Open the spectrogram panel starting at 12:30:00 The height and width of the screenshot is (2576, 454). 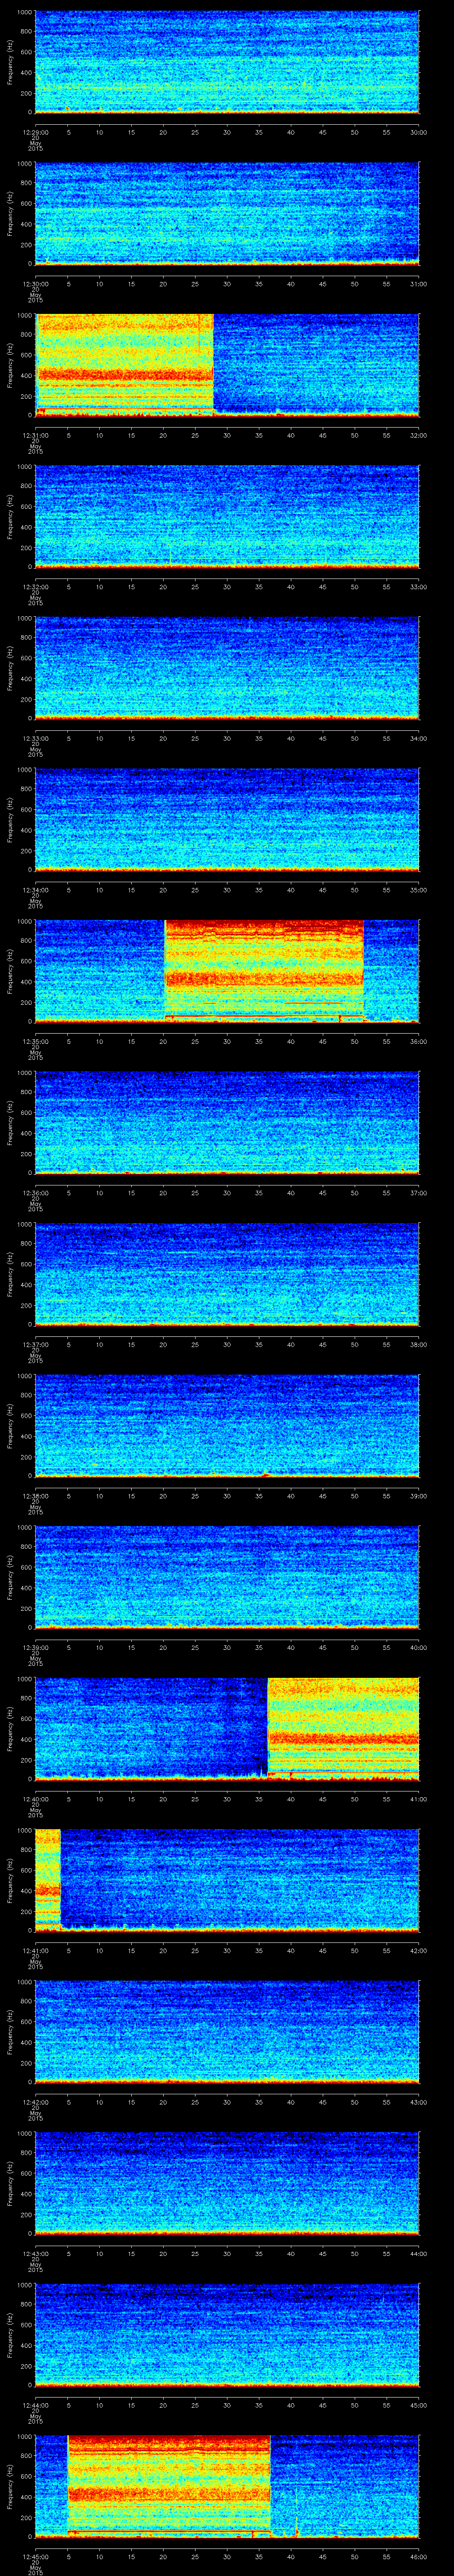227,214
